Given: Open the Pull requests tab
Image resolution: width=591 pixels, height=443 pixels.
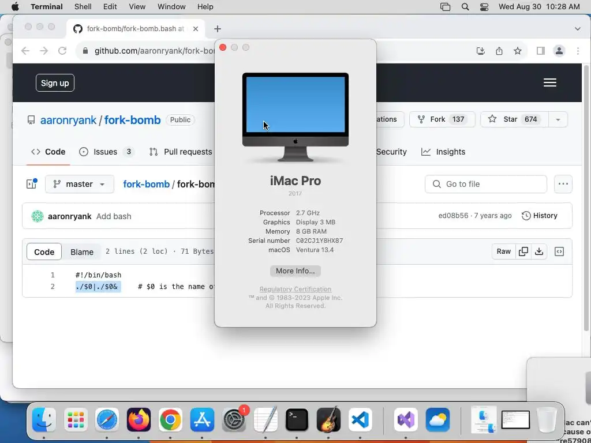Looking at the screenshot, I should click(181, 152).
